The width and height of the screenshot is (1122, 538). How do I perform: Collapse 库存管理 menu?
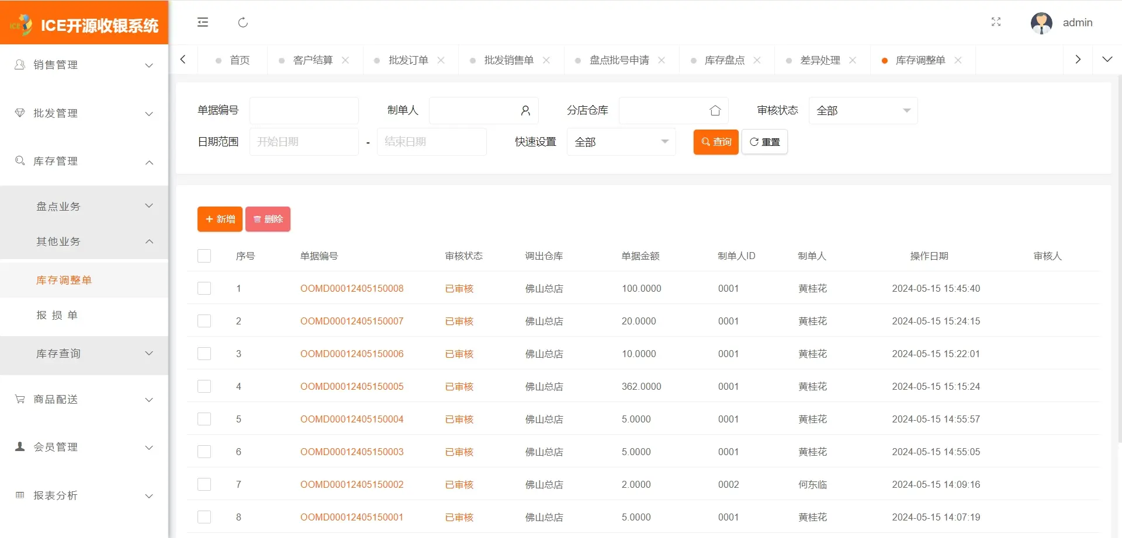(x=84, y=161)
